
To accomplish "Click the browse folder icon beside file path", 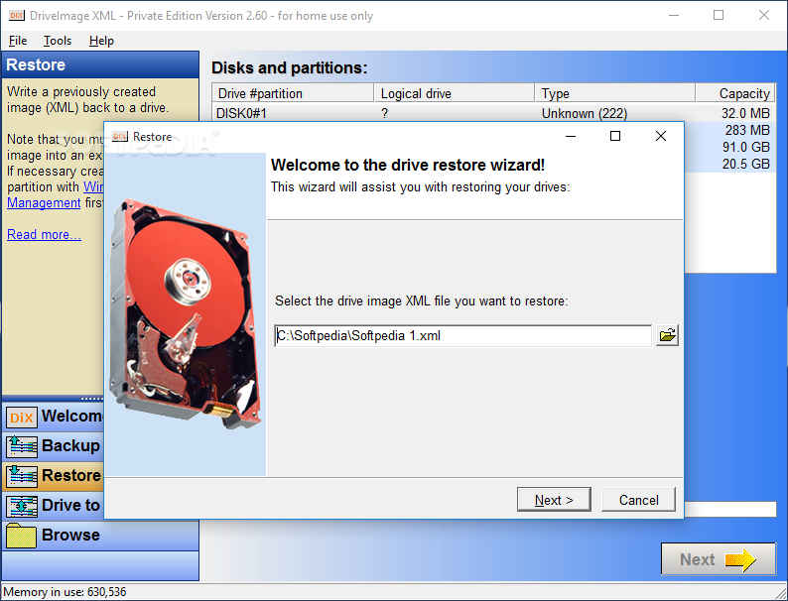I will tap(667, 335).
